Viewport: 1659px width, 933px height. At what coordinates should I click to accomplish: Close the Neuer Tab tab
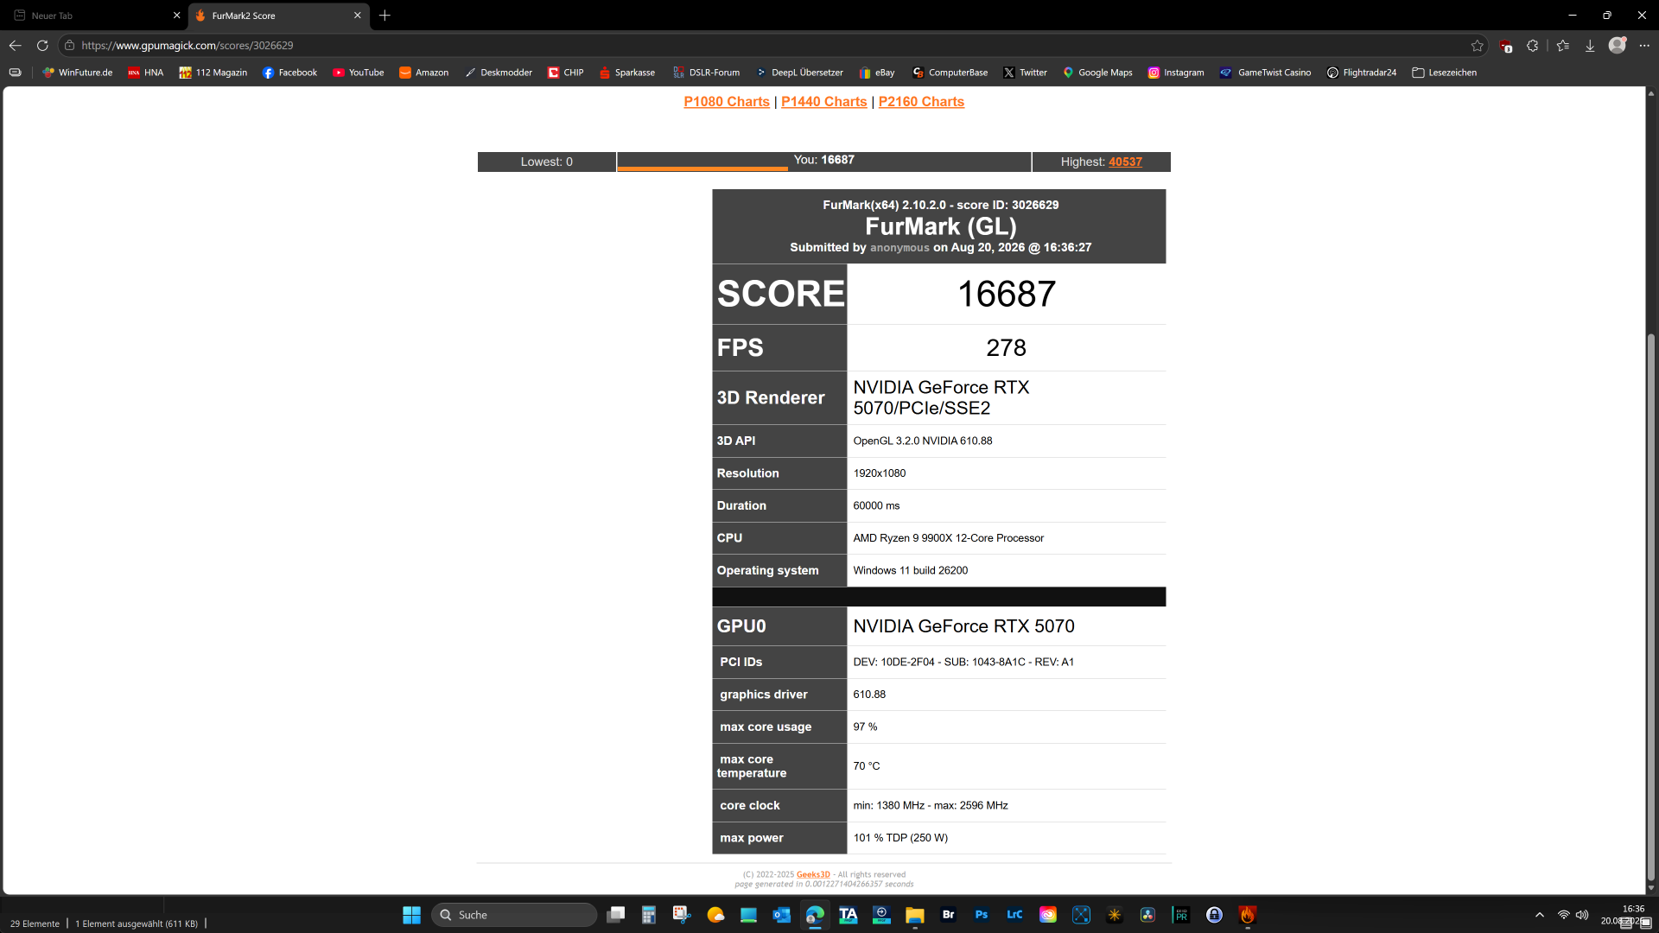[177, 16]
